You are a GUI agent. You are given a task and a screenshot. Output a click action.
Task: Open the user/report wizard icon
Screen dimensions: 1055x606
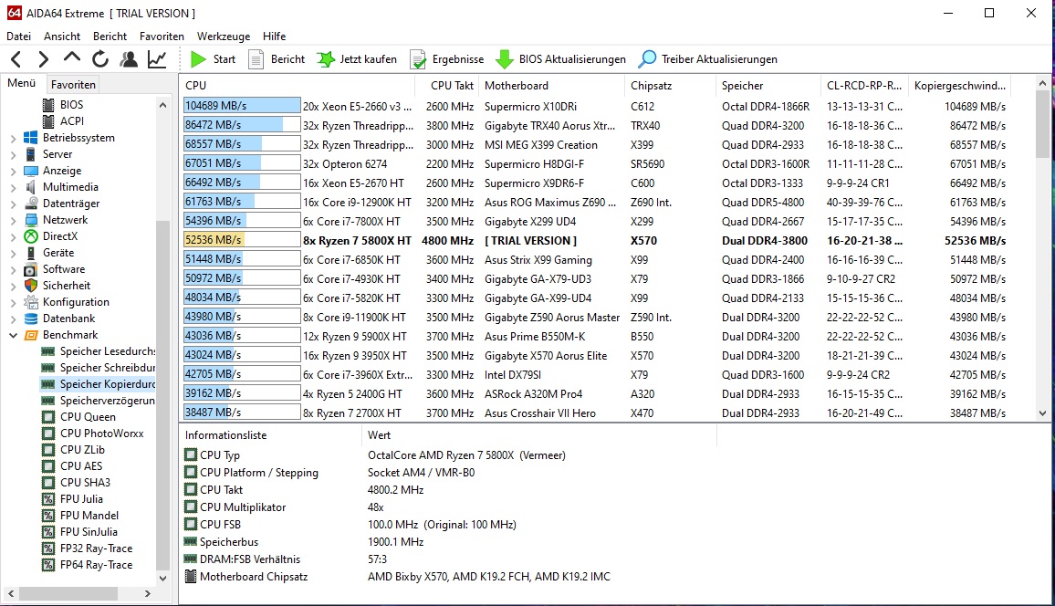click(x=129, y=59)
